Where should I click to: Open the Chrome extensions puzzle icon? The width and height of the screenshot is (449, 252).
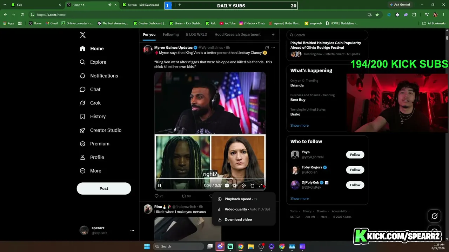coord(414,15)
